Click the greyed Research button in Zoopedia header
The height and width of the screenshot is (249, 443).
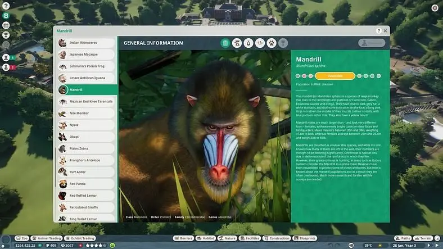click(x=372, y=43)
